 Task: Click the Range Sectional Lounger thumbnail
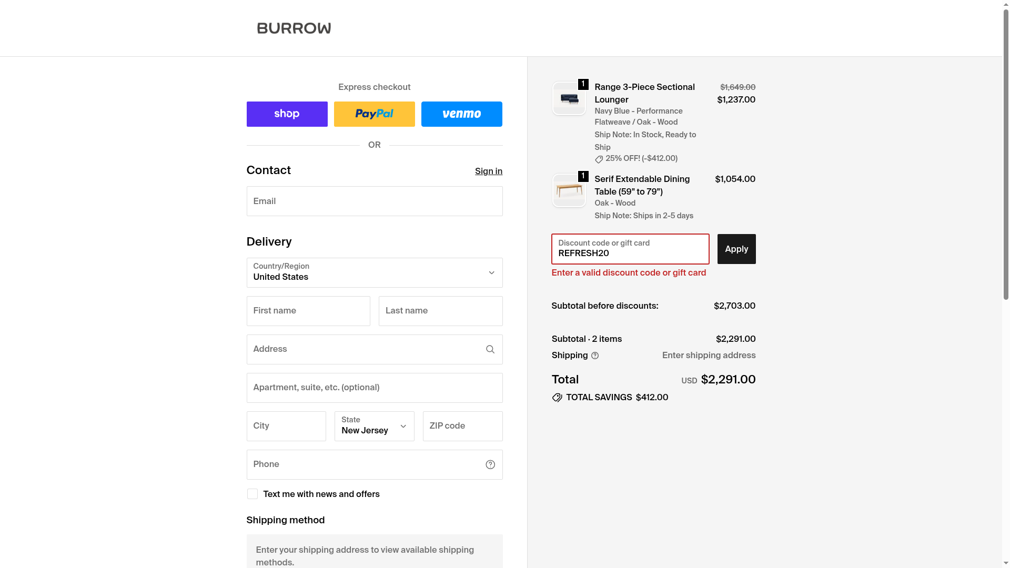click(x=569, y=98)
